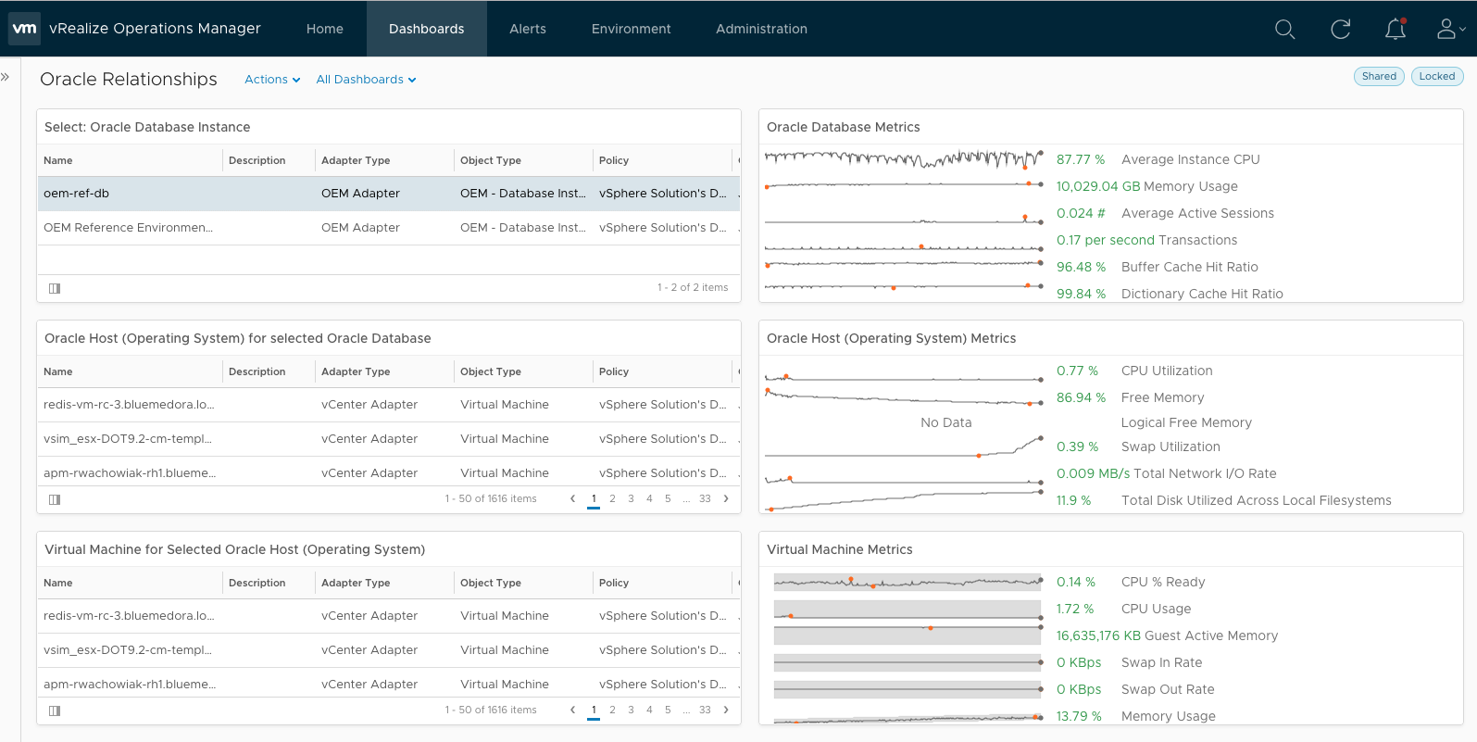The height and width of the screenshot is (742, 1477).
Task: Select the oem-ref-db row
Action: pos(389,194)
